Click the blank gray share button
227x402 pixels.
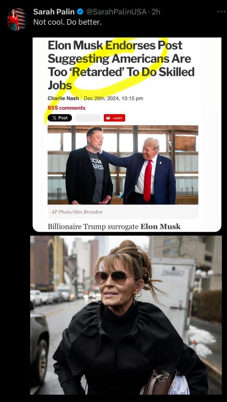[x=88, y=118]
